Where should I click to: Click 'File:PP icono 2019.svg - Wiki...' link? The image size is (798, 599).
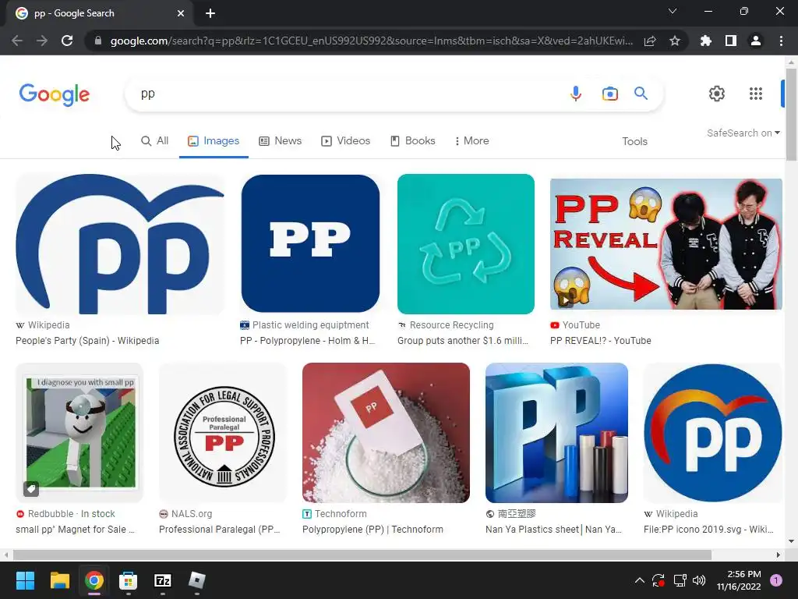click(x=708, y=530)
